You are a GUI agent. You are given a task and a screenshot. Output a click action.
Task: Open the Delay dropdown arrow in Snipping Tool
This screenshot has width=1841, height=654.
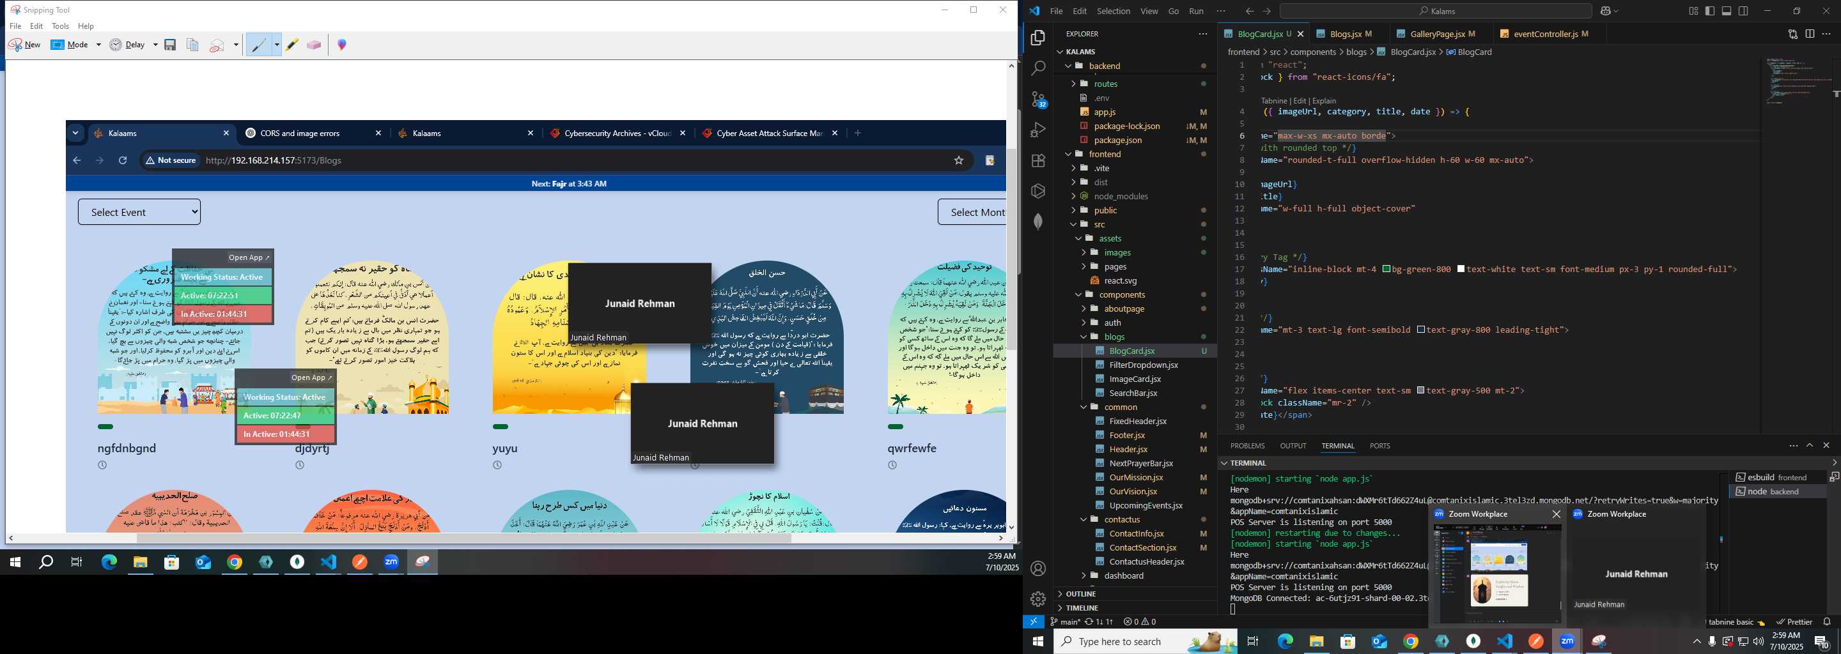tap(155, 45)
